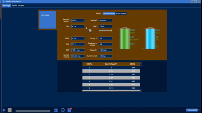Select the open voltage cell 3.289
Screen dimensions: 202x113
[111, 85]
